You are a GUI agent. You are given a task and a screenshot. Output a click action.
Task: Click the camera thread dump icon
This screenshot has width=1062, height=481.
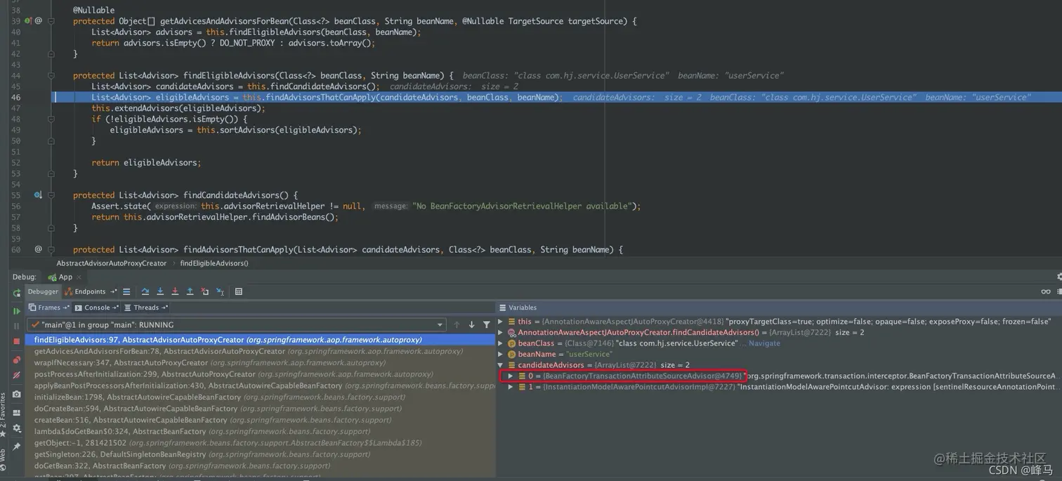(17, 394)
